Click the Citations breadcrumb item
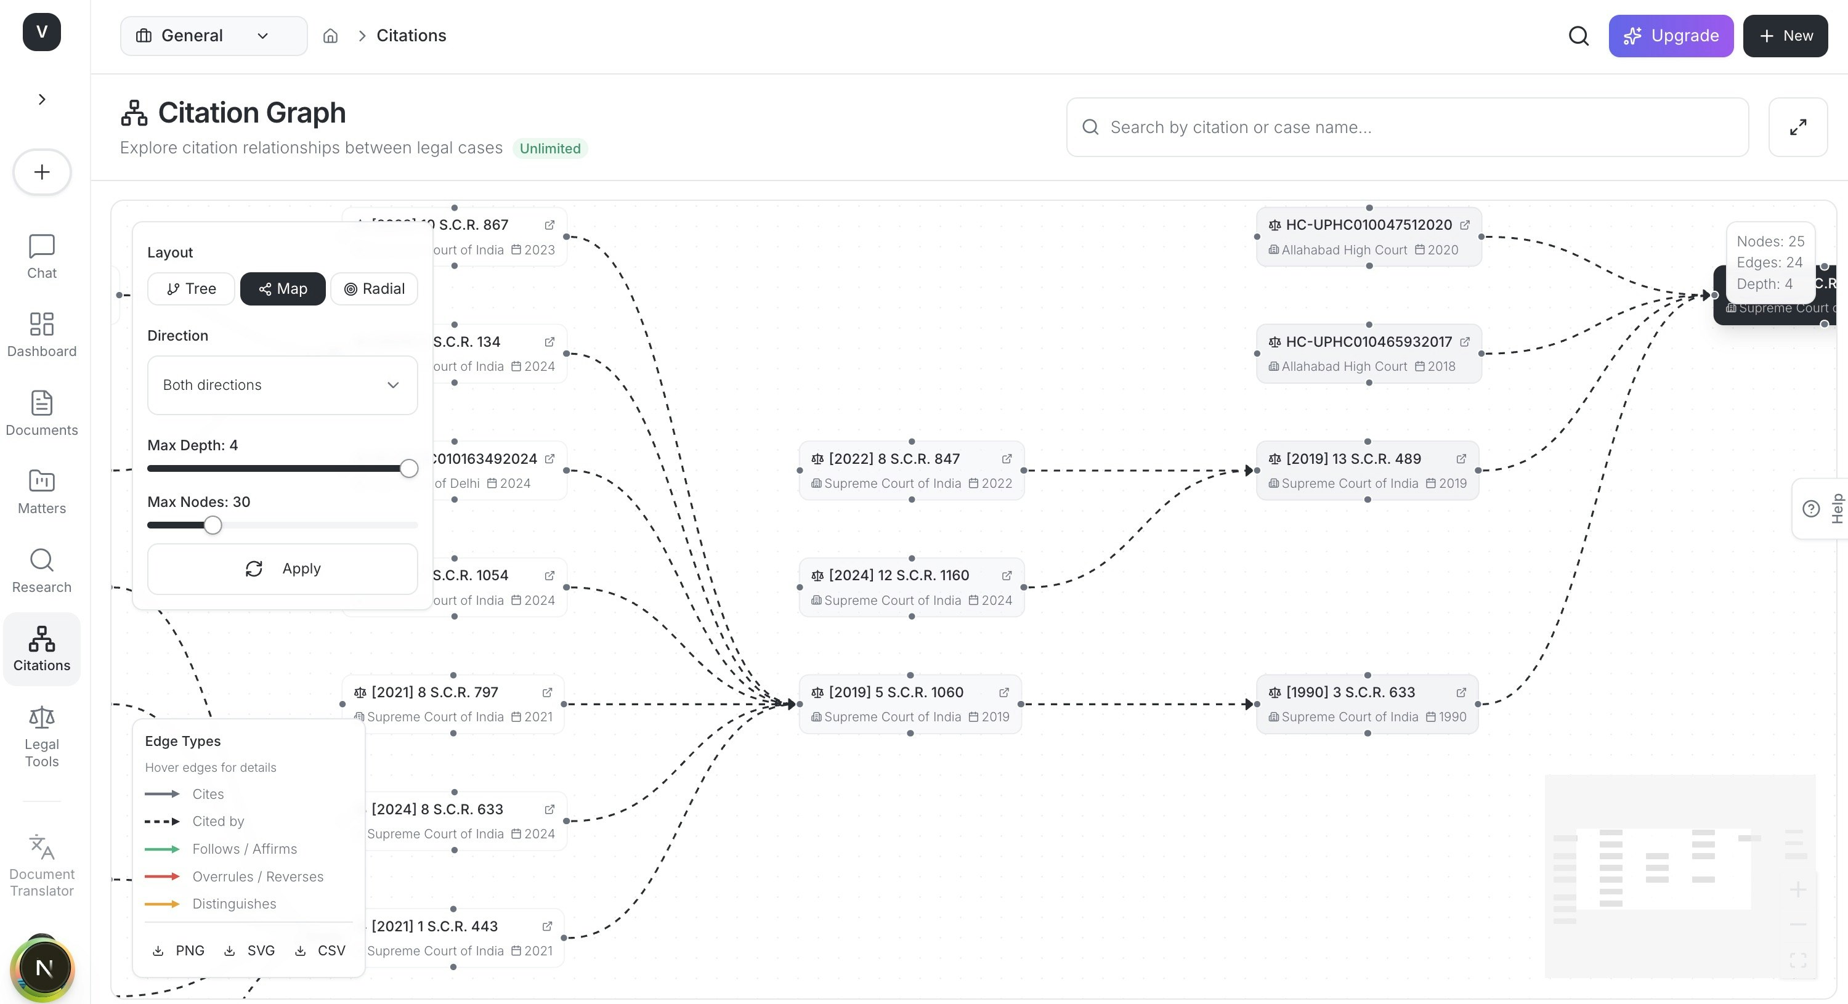 pyautogui.click(x=411, y=35)
